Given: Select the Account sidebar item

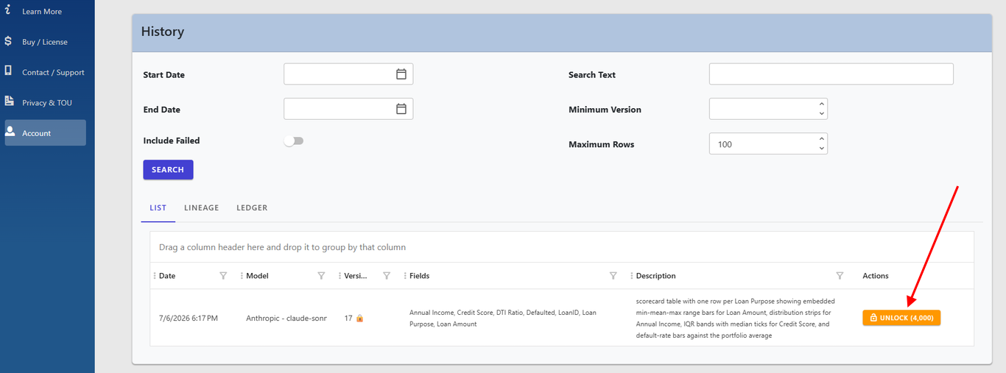Looking at the screenshot, I should (x=45, y=133).
